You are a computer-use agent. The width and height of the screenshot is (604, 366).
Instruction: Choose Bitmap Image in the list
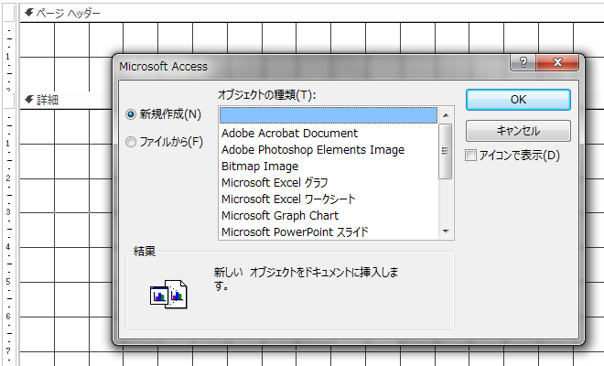point(329,167)
